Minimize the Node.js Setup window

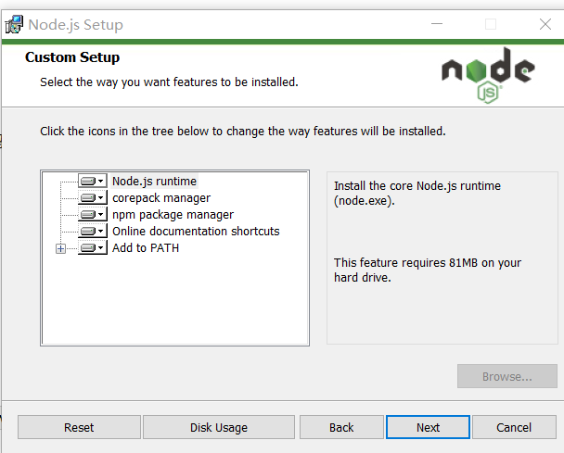click(x=437, y=24)
